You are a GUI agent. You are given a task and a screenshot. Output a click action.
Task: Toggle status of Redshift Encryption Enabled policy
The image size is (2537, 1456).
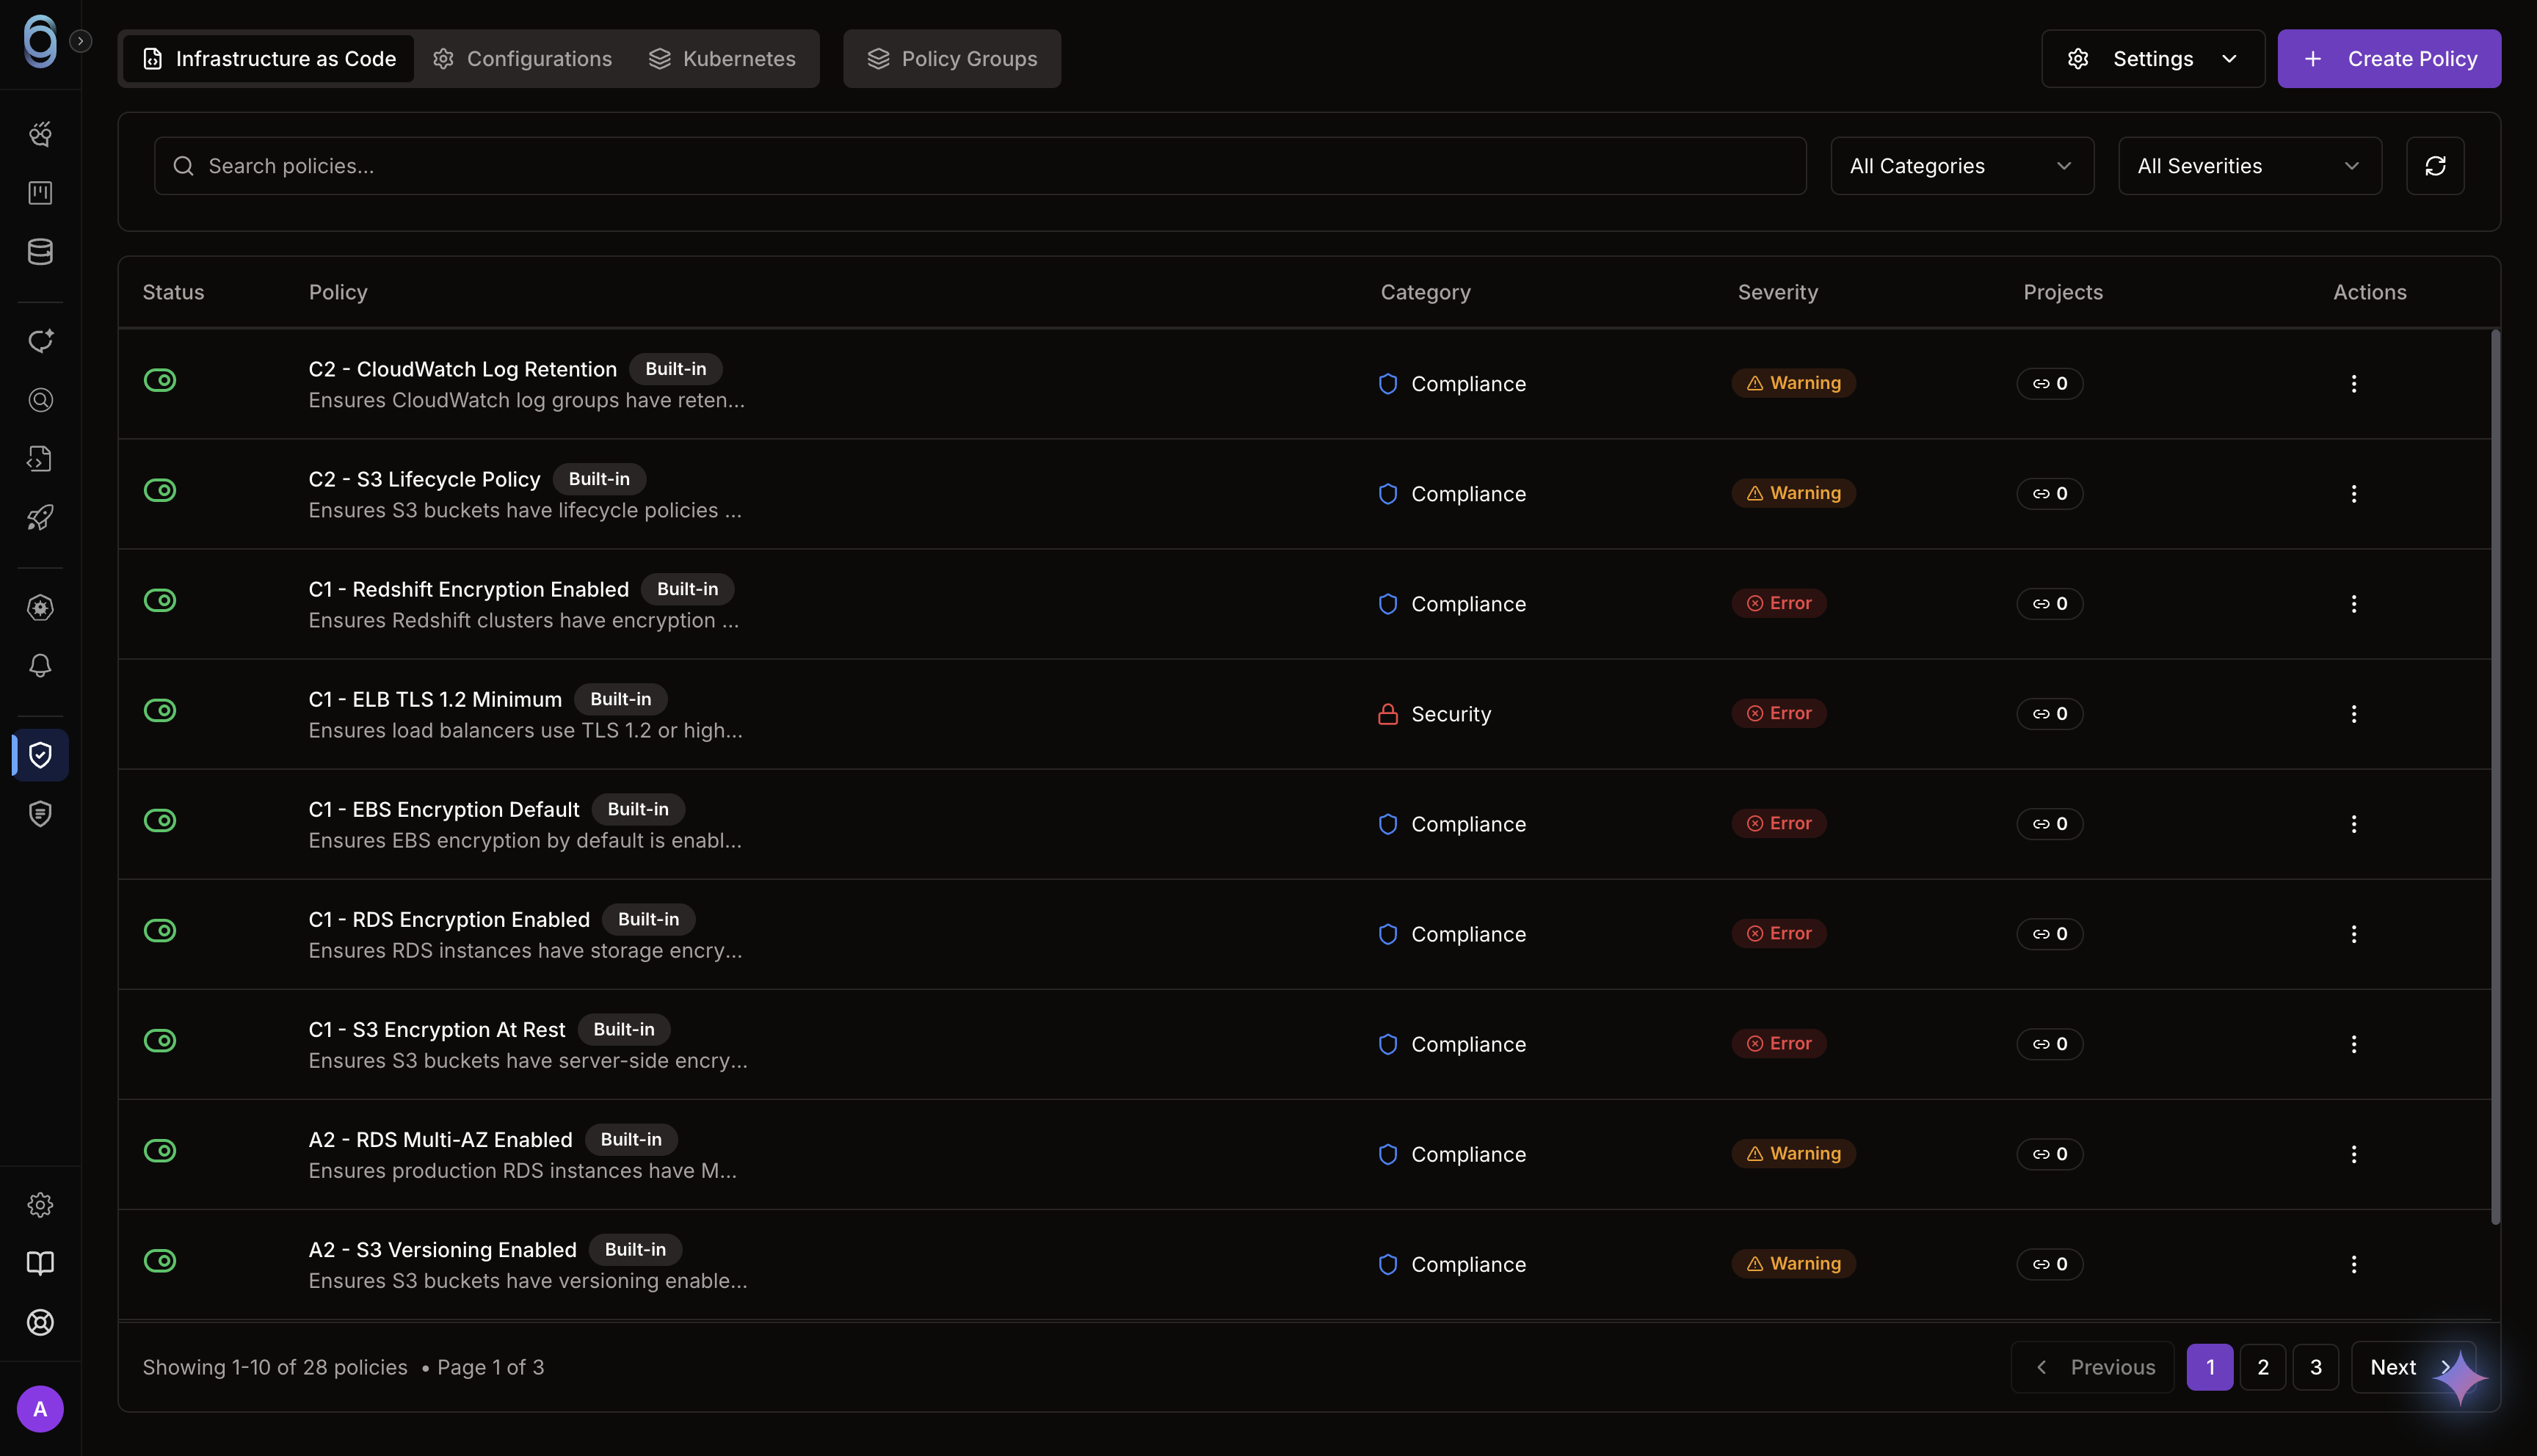pos(160,600)
